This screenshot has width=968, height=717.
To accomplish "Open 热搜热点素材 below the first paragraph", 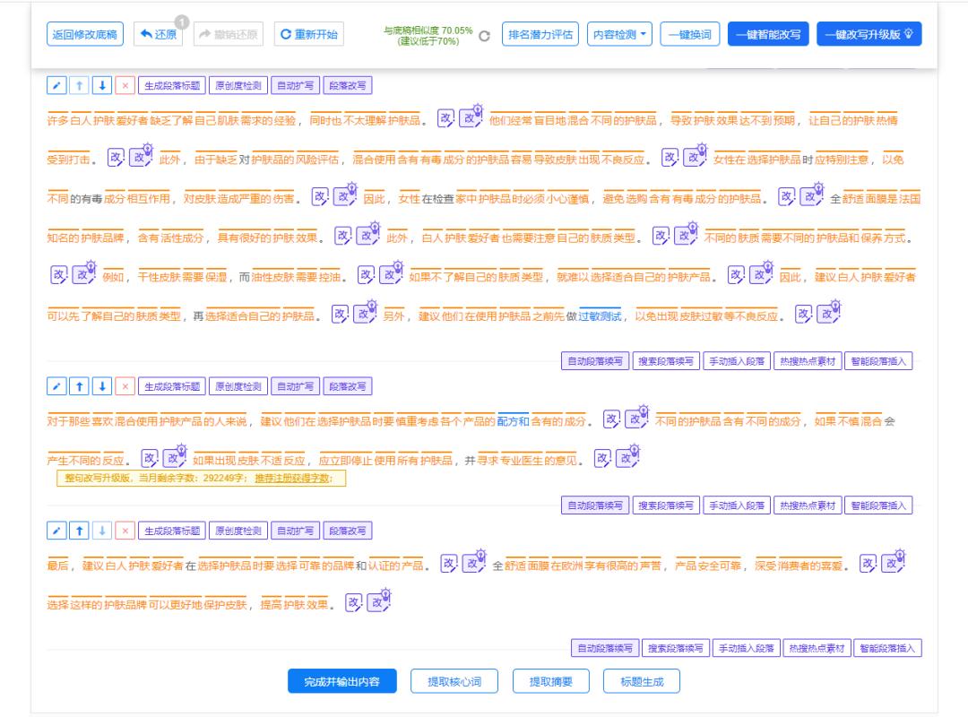I will pos(808,360).
